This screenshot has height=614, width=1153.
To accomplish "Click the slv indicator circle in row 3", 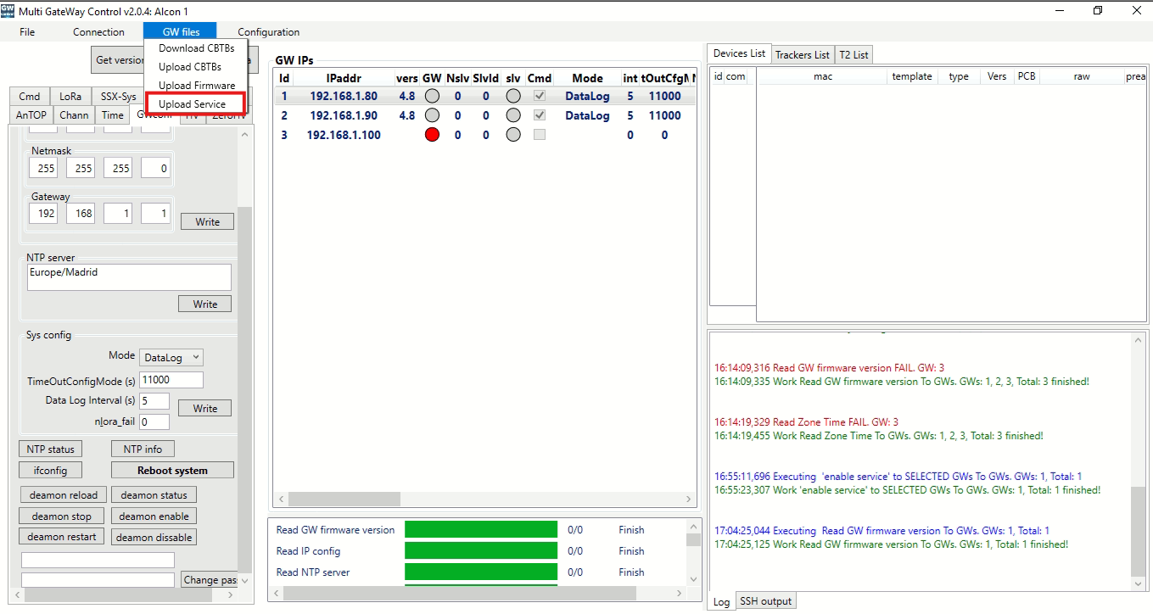I will 512,135.
